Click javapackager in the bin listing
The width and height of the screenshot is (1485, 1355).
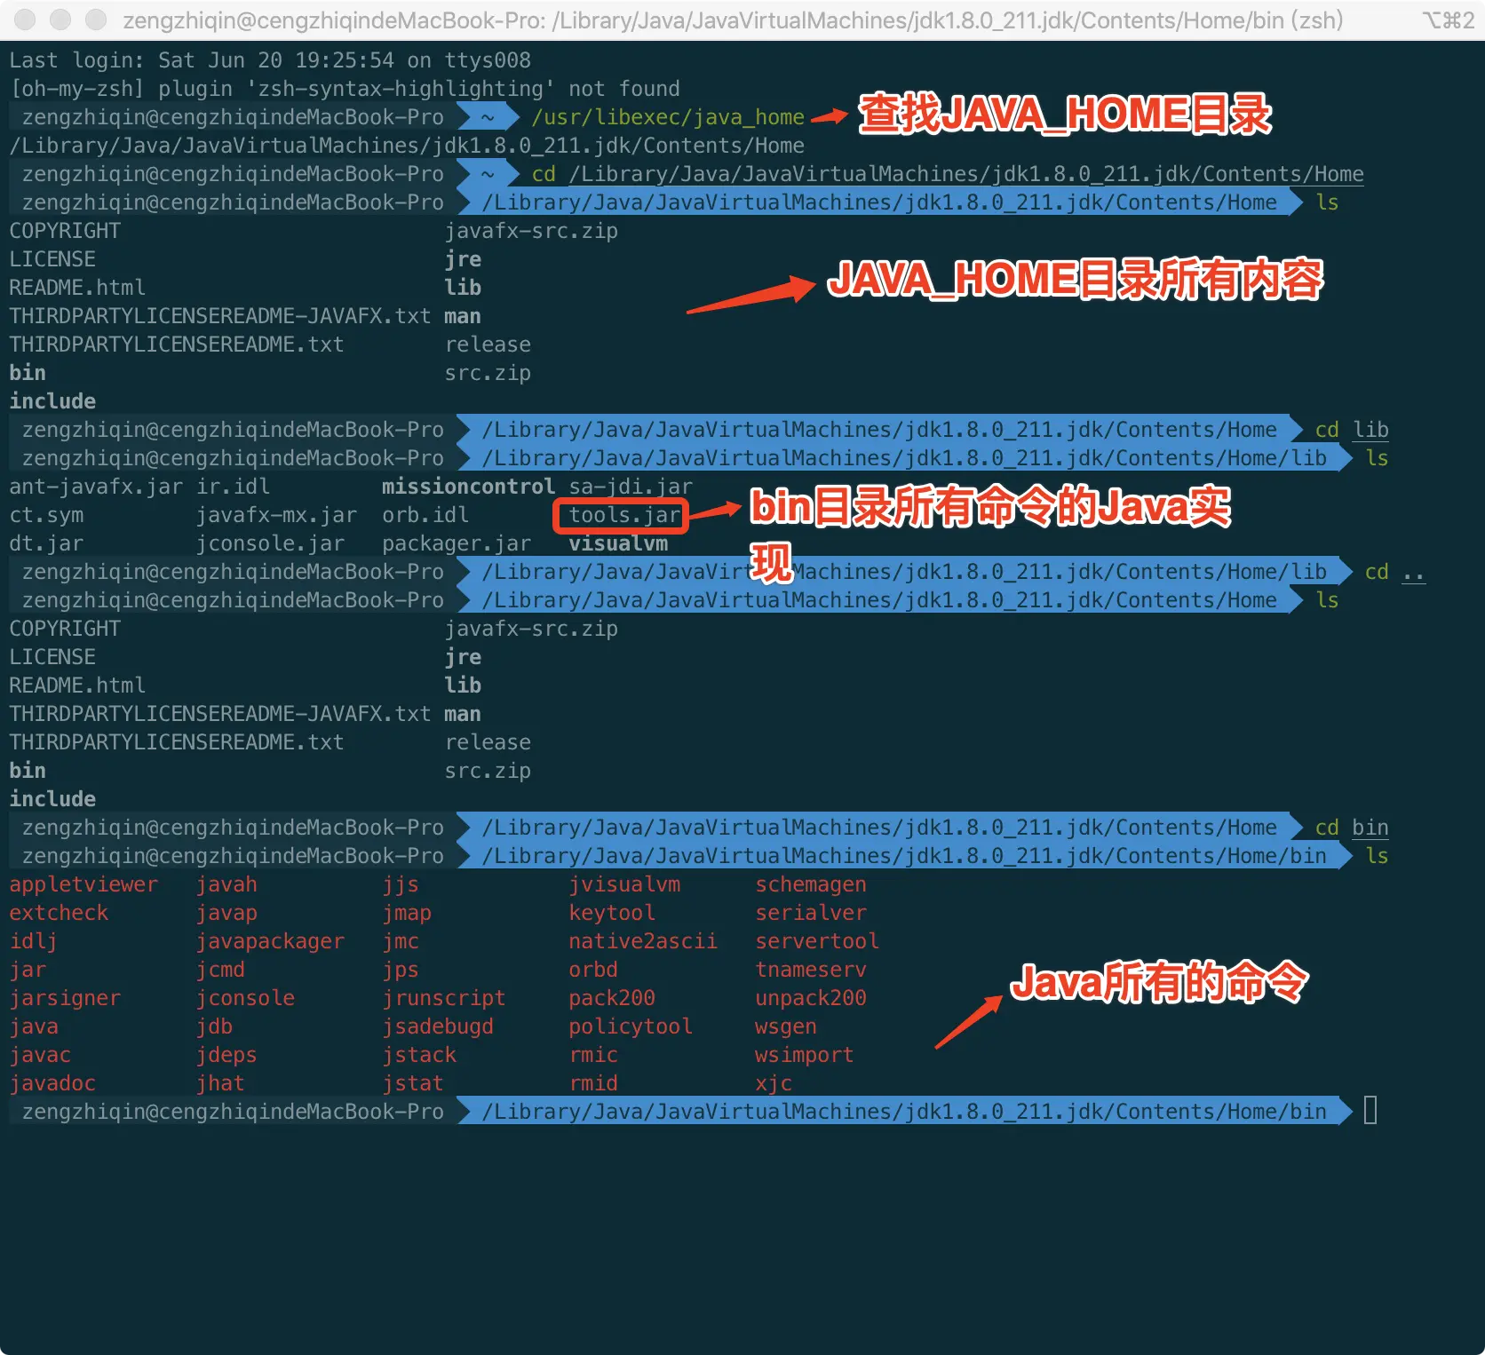coord(270,941)
